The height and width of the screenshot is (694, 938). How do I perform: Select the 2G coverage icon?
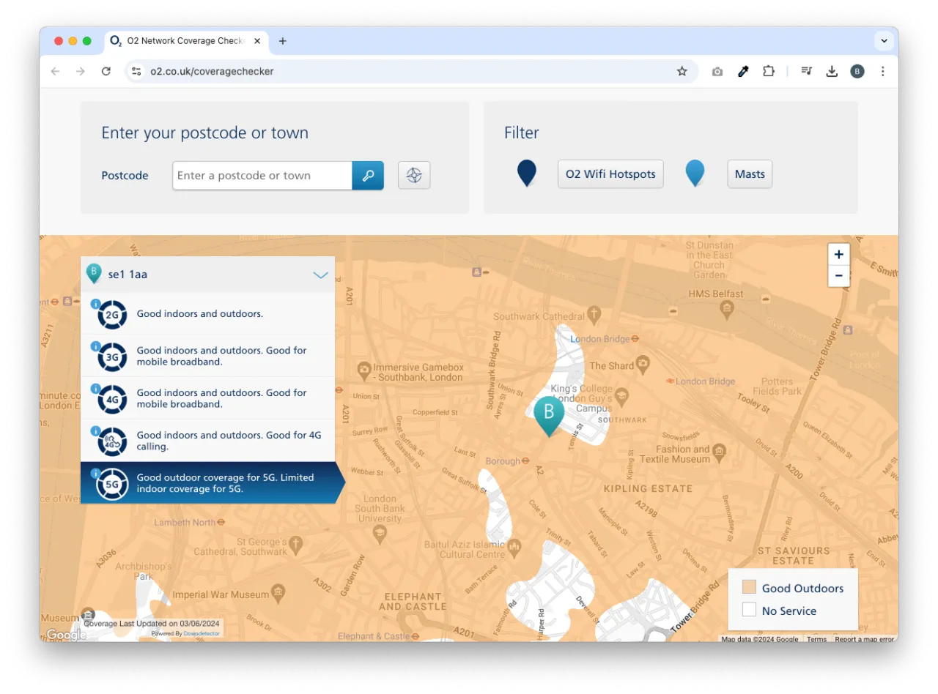[112, 315]
